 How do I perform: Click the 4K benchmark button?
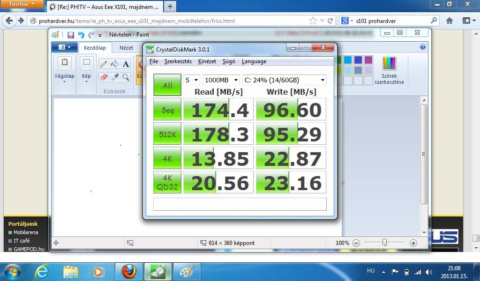pos(167,158)
